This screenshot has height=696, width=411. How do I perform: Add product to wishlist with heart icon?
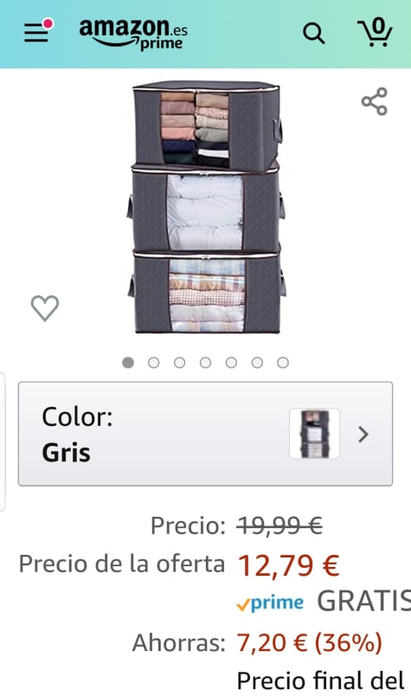tap(45, 307)
